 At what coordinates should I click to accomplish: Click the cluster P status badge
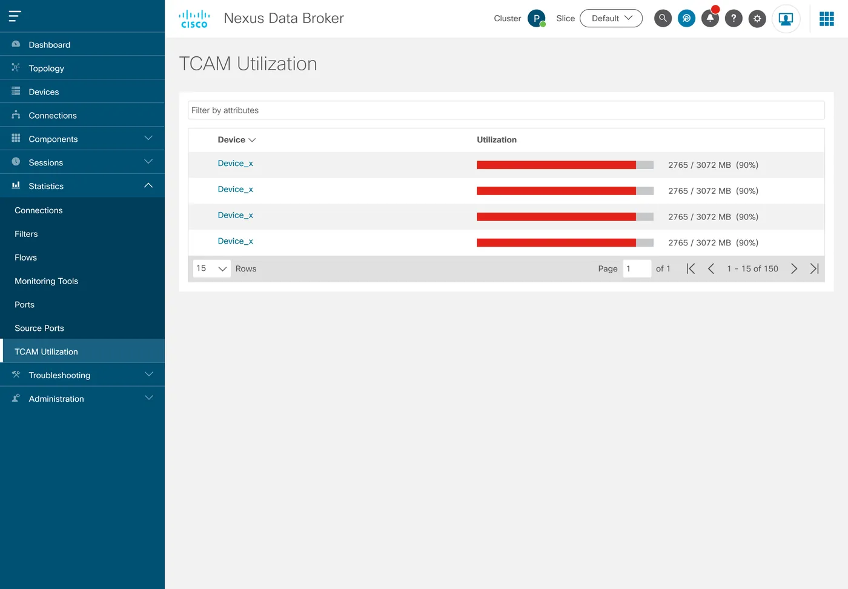click(x=537, y=18)
